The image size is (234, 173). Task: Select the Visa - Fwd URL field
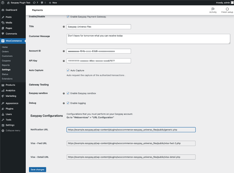click(x=131, y=143)
